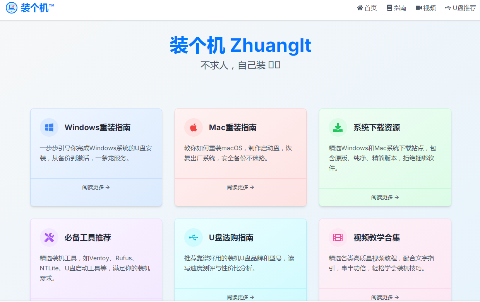Open the 视频教学合集 card heading
This screenshot has width=480, height=302.
377,238
